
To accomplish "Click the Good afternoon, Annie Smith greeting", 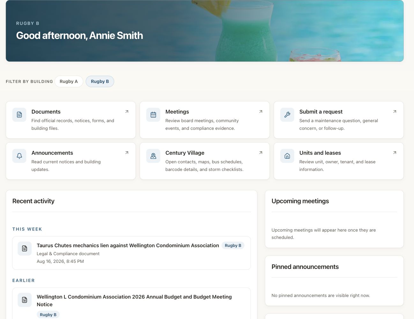I will click(80, 35).
